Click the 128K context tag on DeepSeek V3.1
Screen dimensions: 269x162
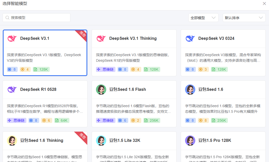(41, 69)
